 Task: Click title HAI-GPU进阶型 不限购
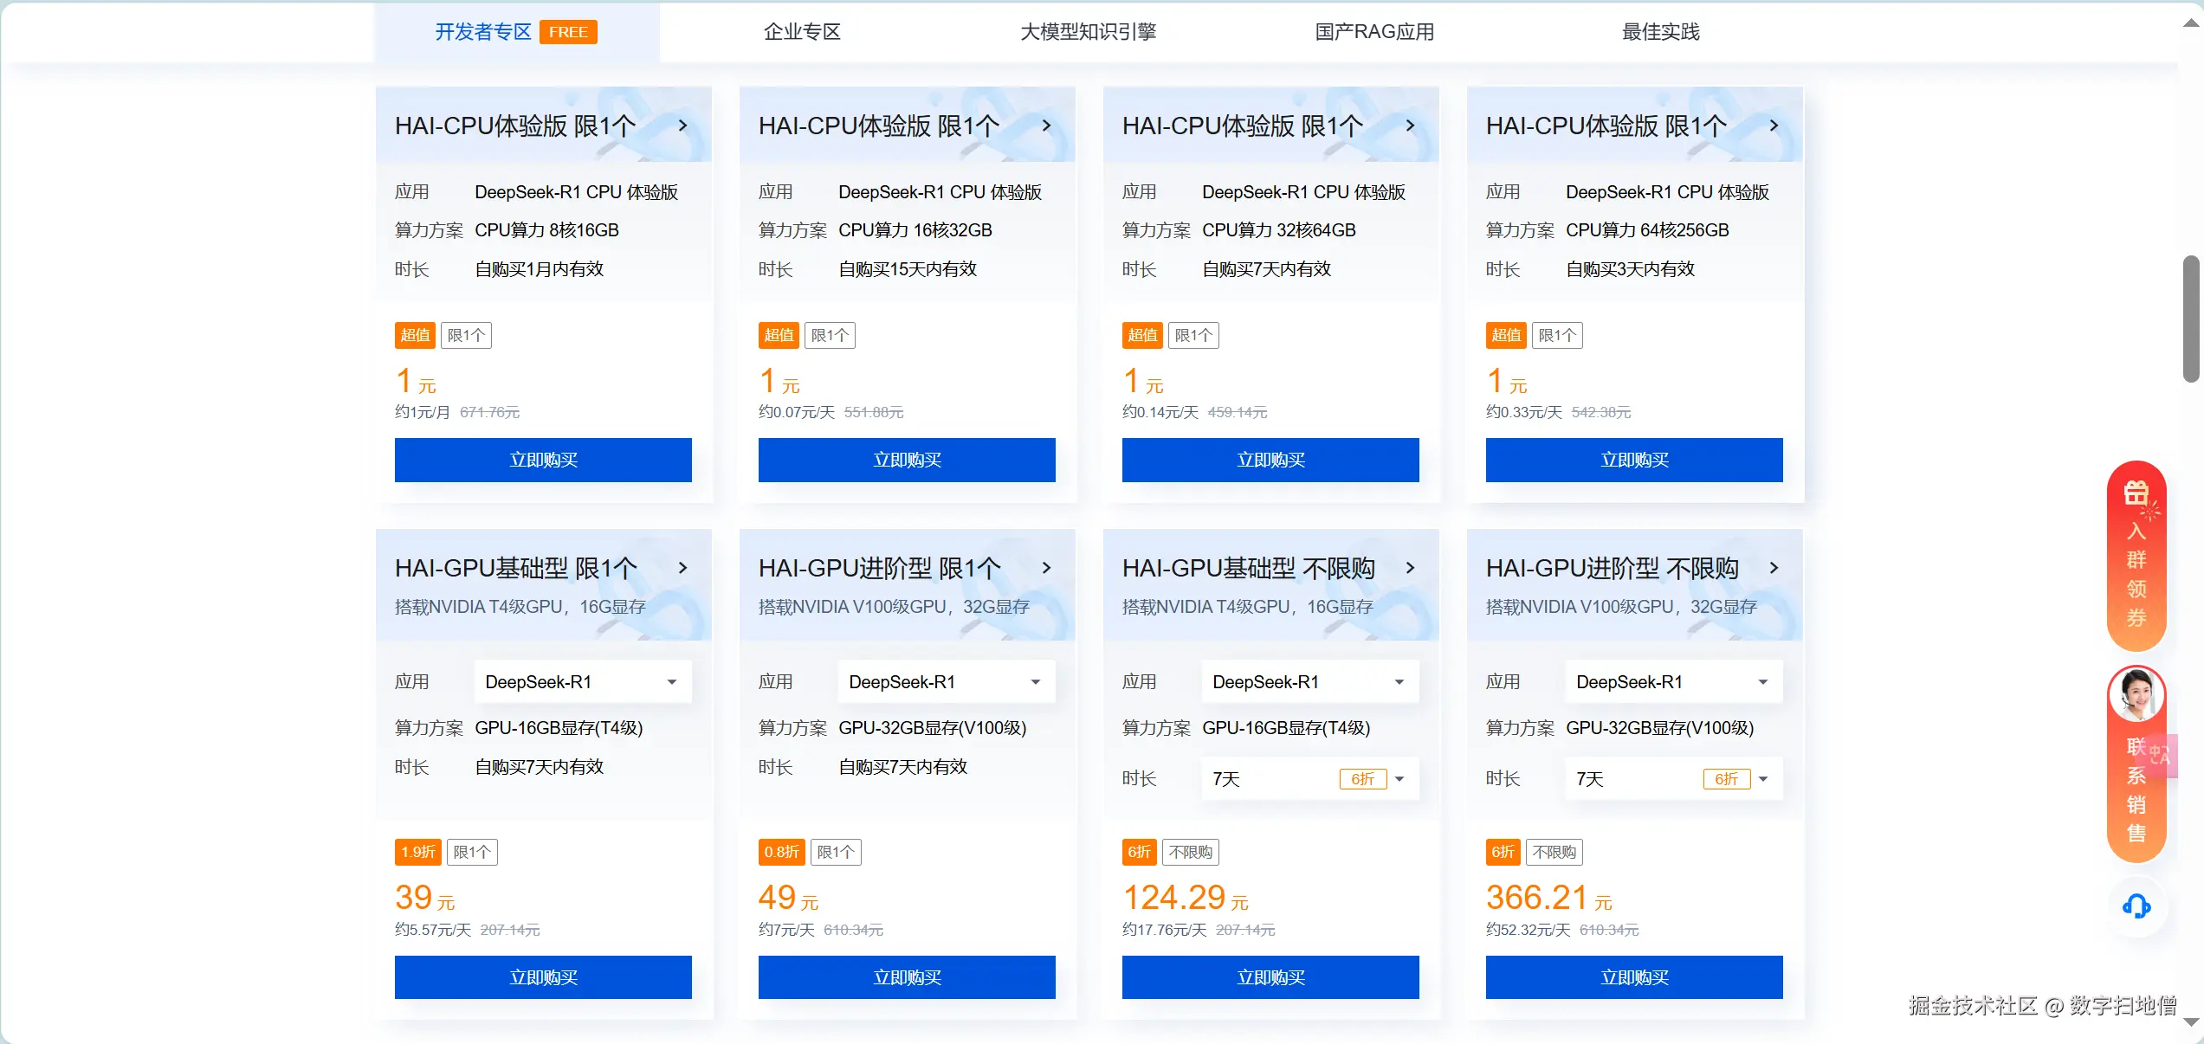click(1613, 568)
